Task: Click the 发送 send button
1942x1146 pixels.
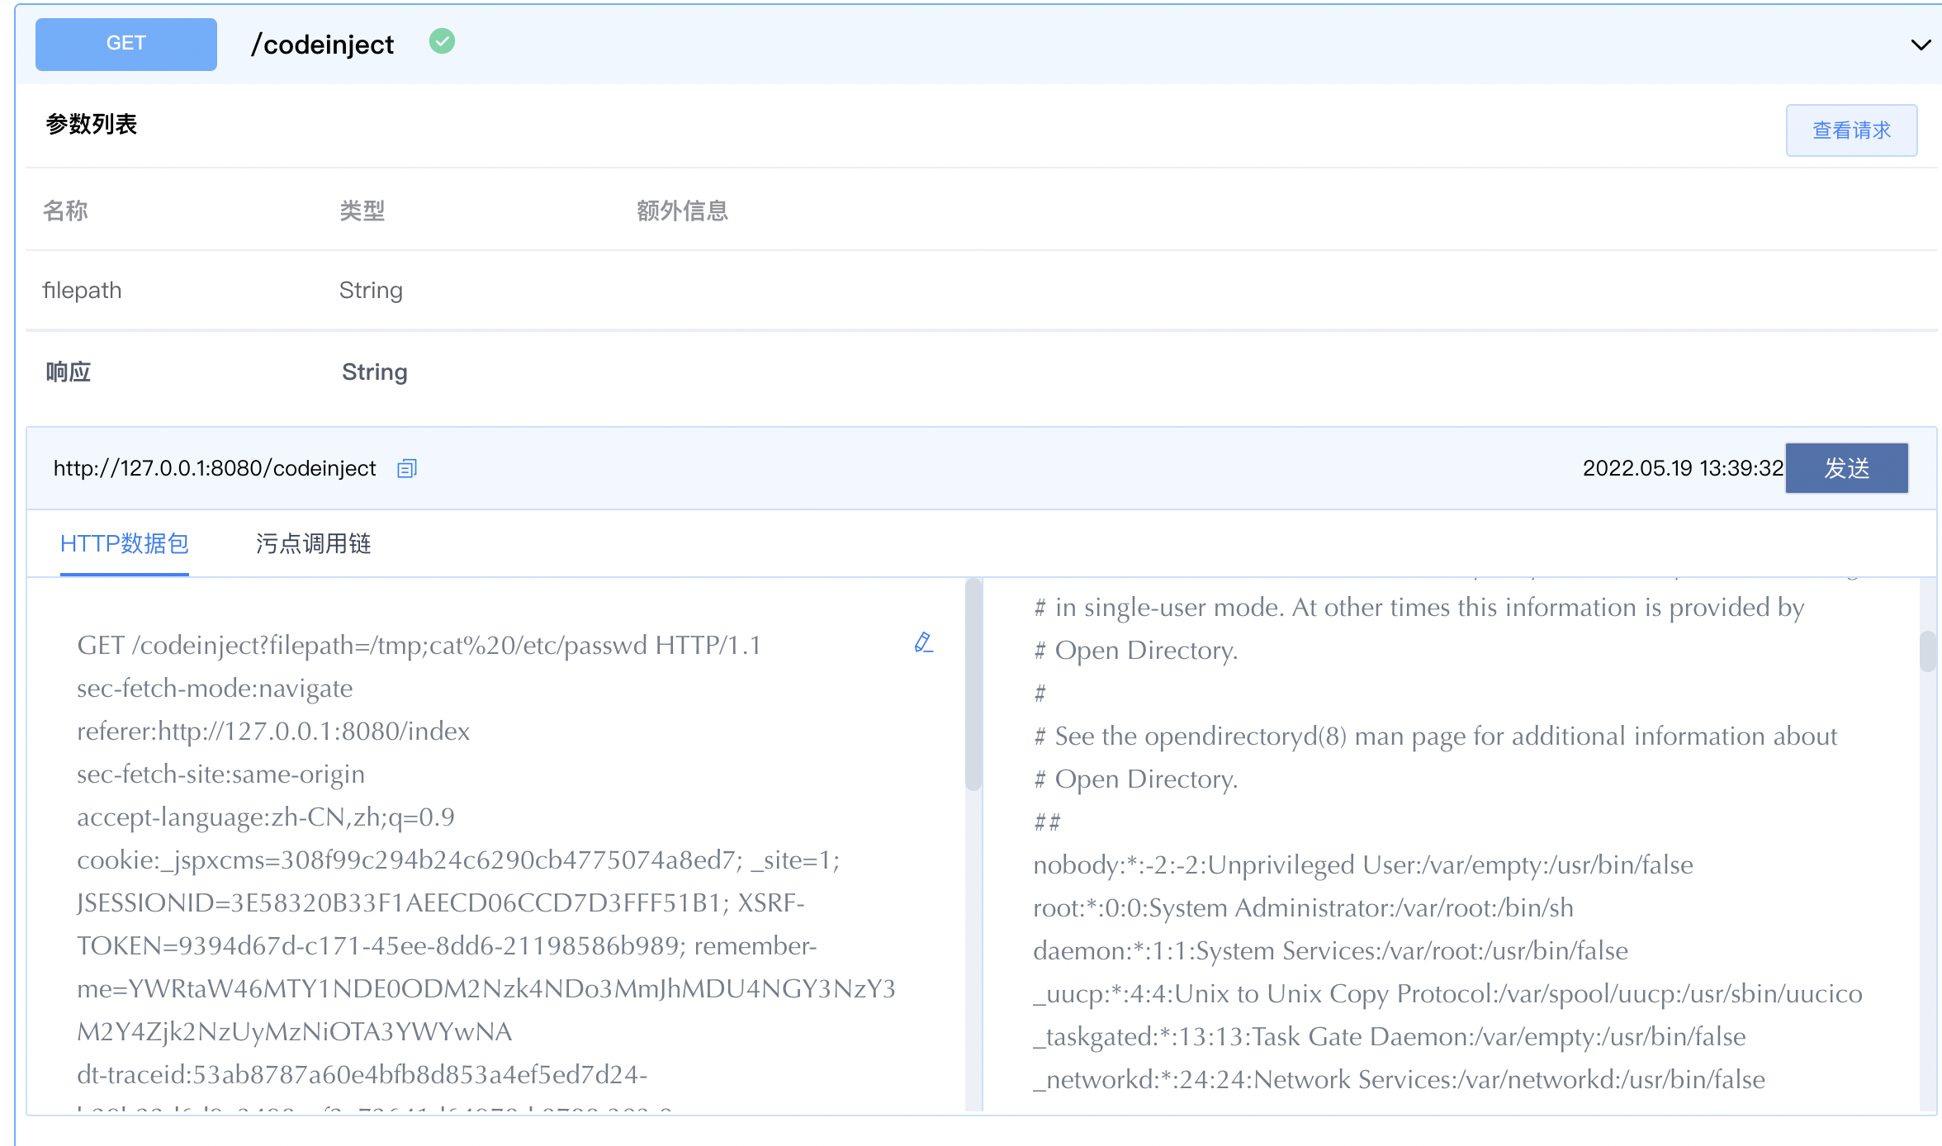Action: coord(1847,468)
